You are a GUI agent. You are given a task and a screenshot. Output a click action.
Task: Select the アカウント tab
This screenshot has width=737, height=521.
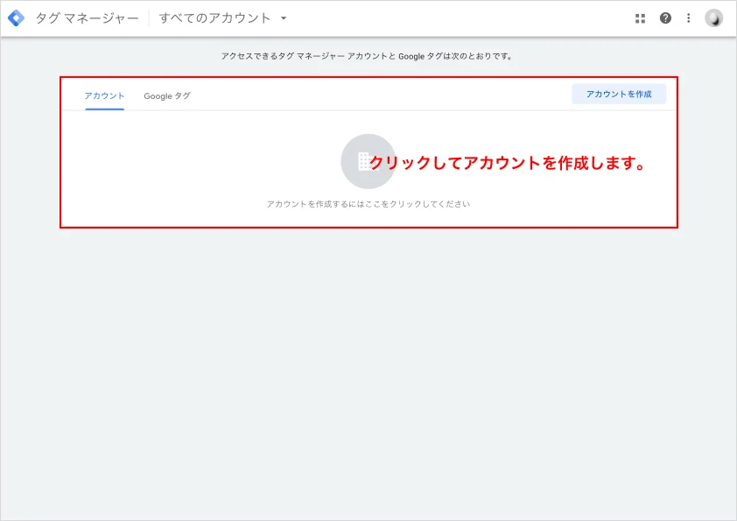pos(104,96)
